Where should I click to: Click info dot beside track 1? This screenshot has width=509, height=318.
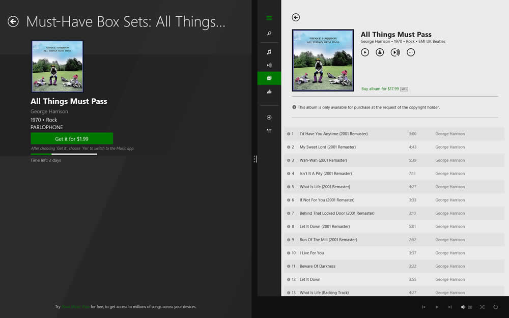pyautogui.click(x=288, y=134)
